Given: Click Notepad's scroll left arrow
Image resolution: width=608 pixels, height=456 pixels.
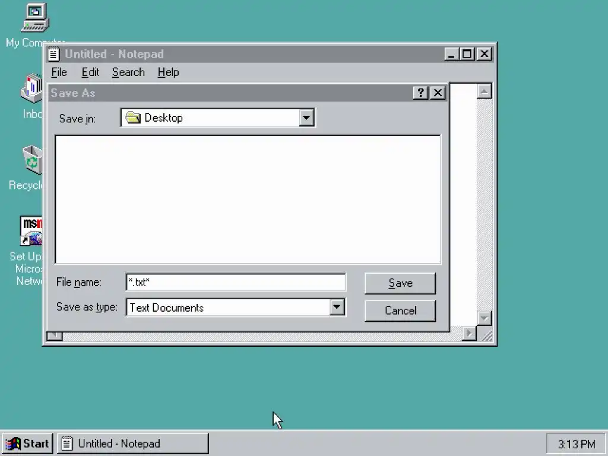Looking at the screenshot, I should click(54, 336).
